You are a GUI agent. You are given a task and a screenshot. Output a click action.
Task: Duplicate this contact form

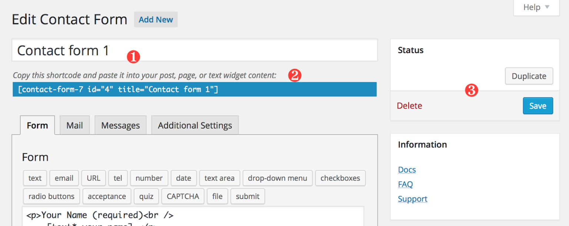529,76
